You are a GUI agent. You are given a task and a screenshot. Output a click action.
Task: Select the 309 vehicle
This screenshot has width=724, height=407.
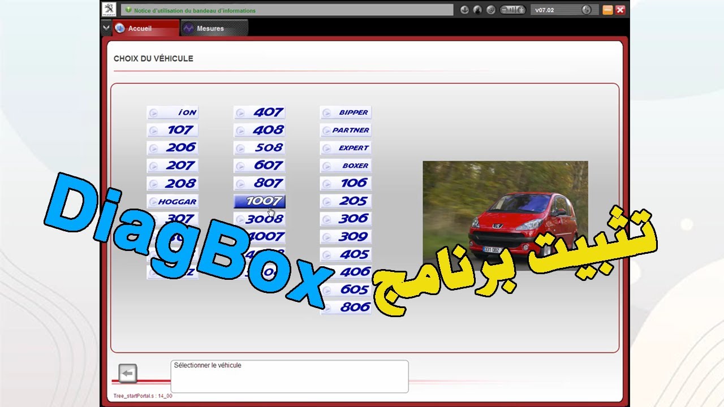pyautogui.click(x=346, y=237)
